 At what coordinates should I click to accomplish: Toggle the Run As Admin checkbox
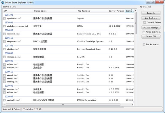pyautogui.click(x=144, y=44)
